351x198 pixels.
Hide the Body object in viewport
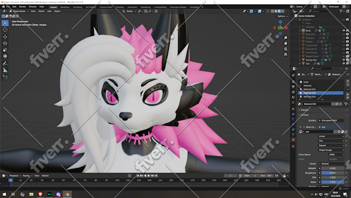point(344,31)
